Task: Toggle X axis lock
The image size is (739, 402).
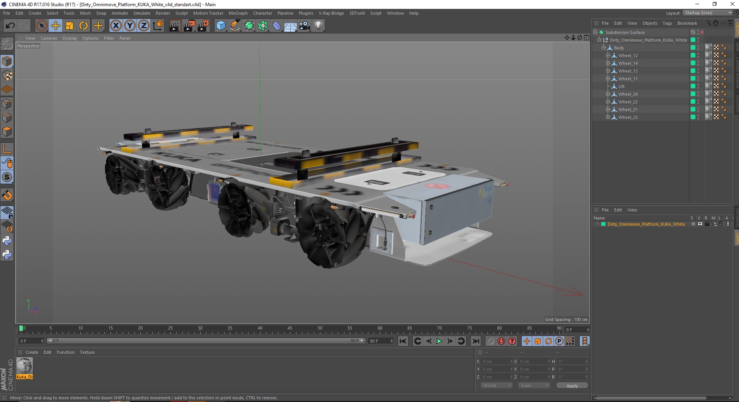Action: pos(116,25)
